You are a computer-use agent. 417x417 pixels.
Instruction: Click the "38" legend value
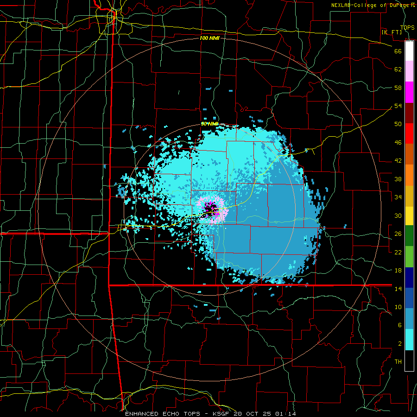tap(398, 179)
